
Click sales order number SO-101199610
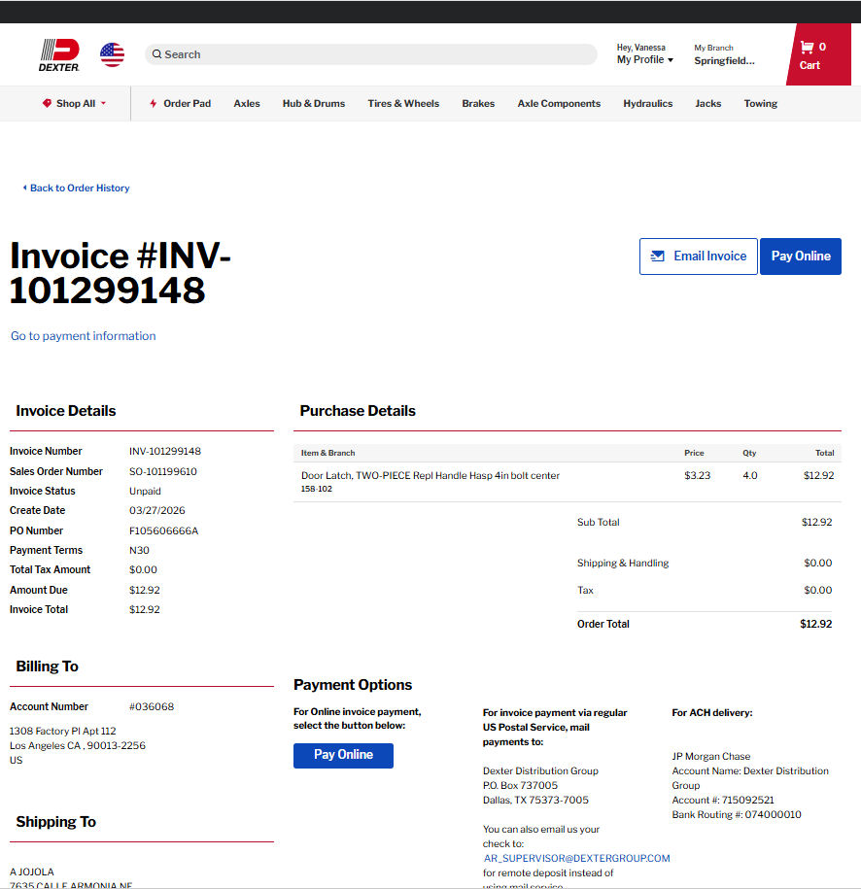tap(163, 471)
